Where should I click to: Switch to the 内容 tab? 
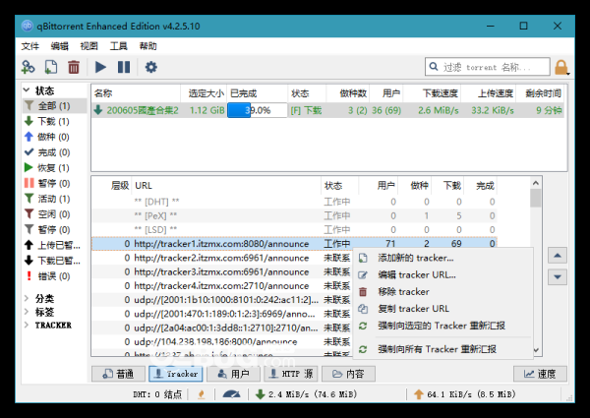tap(348, 374)
